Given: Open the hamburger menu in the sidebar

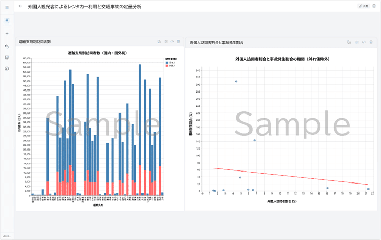Looking at the screenshot, I should (7, 7).
